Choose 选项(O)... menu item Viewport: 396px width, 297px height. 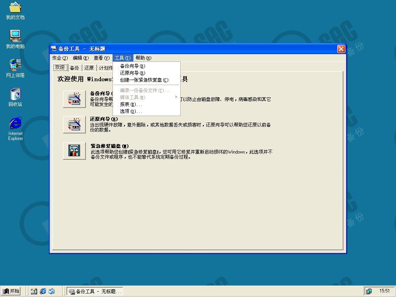(147, 111)
